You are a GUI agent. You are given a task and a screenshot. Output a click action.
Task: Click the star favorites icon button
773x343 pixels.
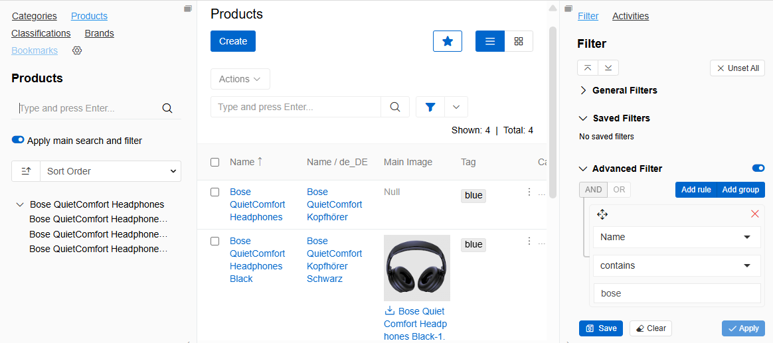tap(448, 41)
